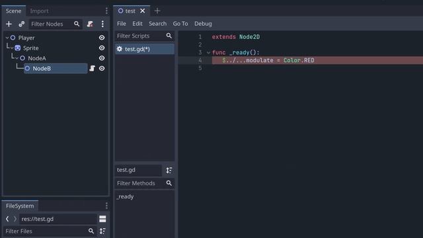Open Scene dock extra options menu

click(x=102, y=24)
